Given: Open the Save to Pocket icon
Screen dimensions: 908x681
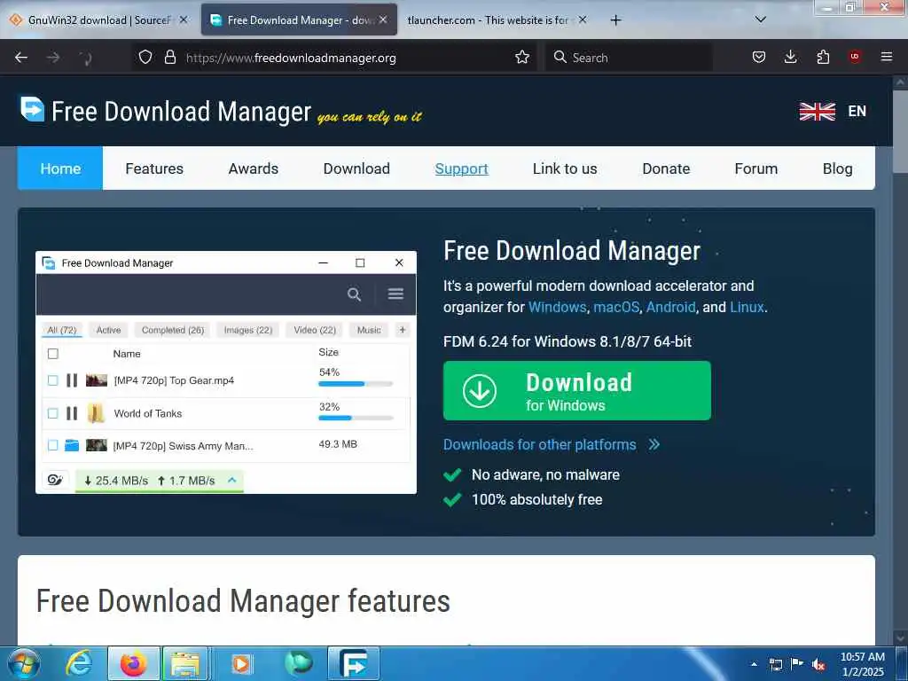Looking at the screenshot, I should (x=759, y=57).
